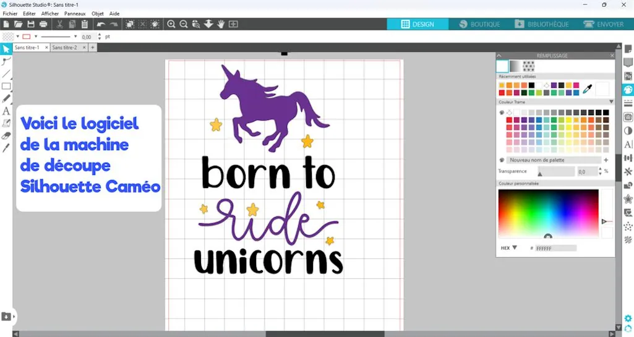Fit page to window icon
The height and width of the screenshot is (337, 634).
click(x=233, y=24)
